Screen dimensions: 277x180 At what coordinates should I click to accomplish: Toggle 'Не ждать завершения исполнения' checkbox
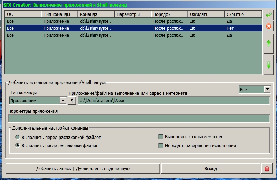click(161, 145)
